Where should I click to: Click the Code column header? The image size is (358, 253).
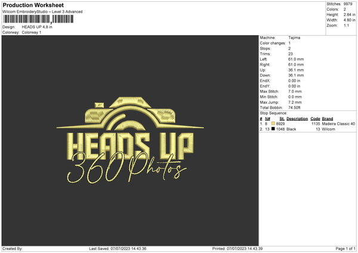[x=315, y=119]
